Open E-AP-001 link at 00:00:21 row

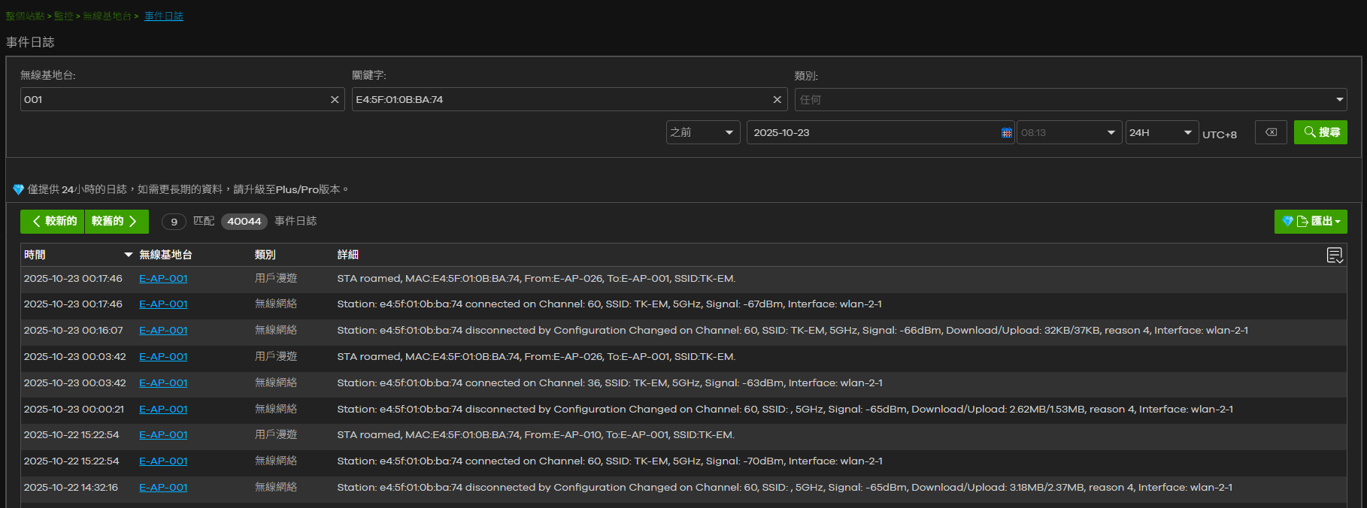click(163, 410)
